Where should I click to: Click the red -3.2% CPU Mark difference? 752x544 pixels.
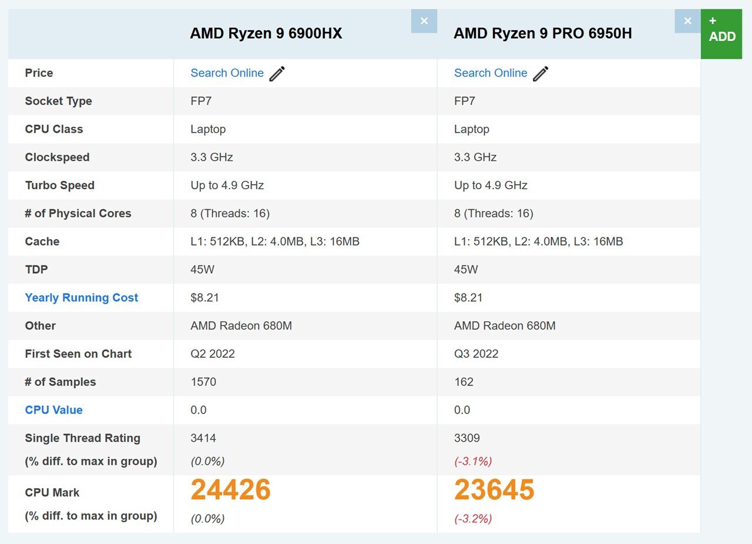(474, 519)
